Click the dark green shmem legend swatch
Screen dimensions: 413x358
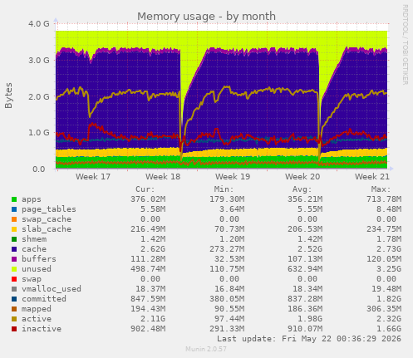(x=14, y=239)
